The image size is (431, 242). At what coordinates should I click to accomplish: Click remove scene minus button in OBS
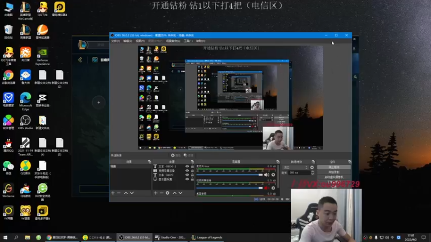[119, 193]
